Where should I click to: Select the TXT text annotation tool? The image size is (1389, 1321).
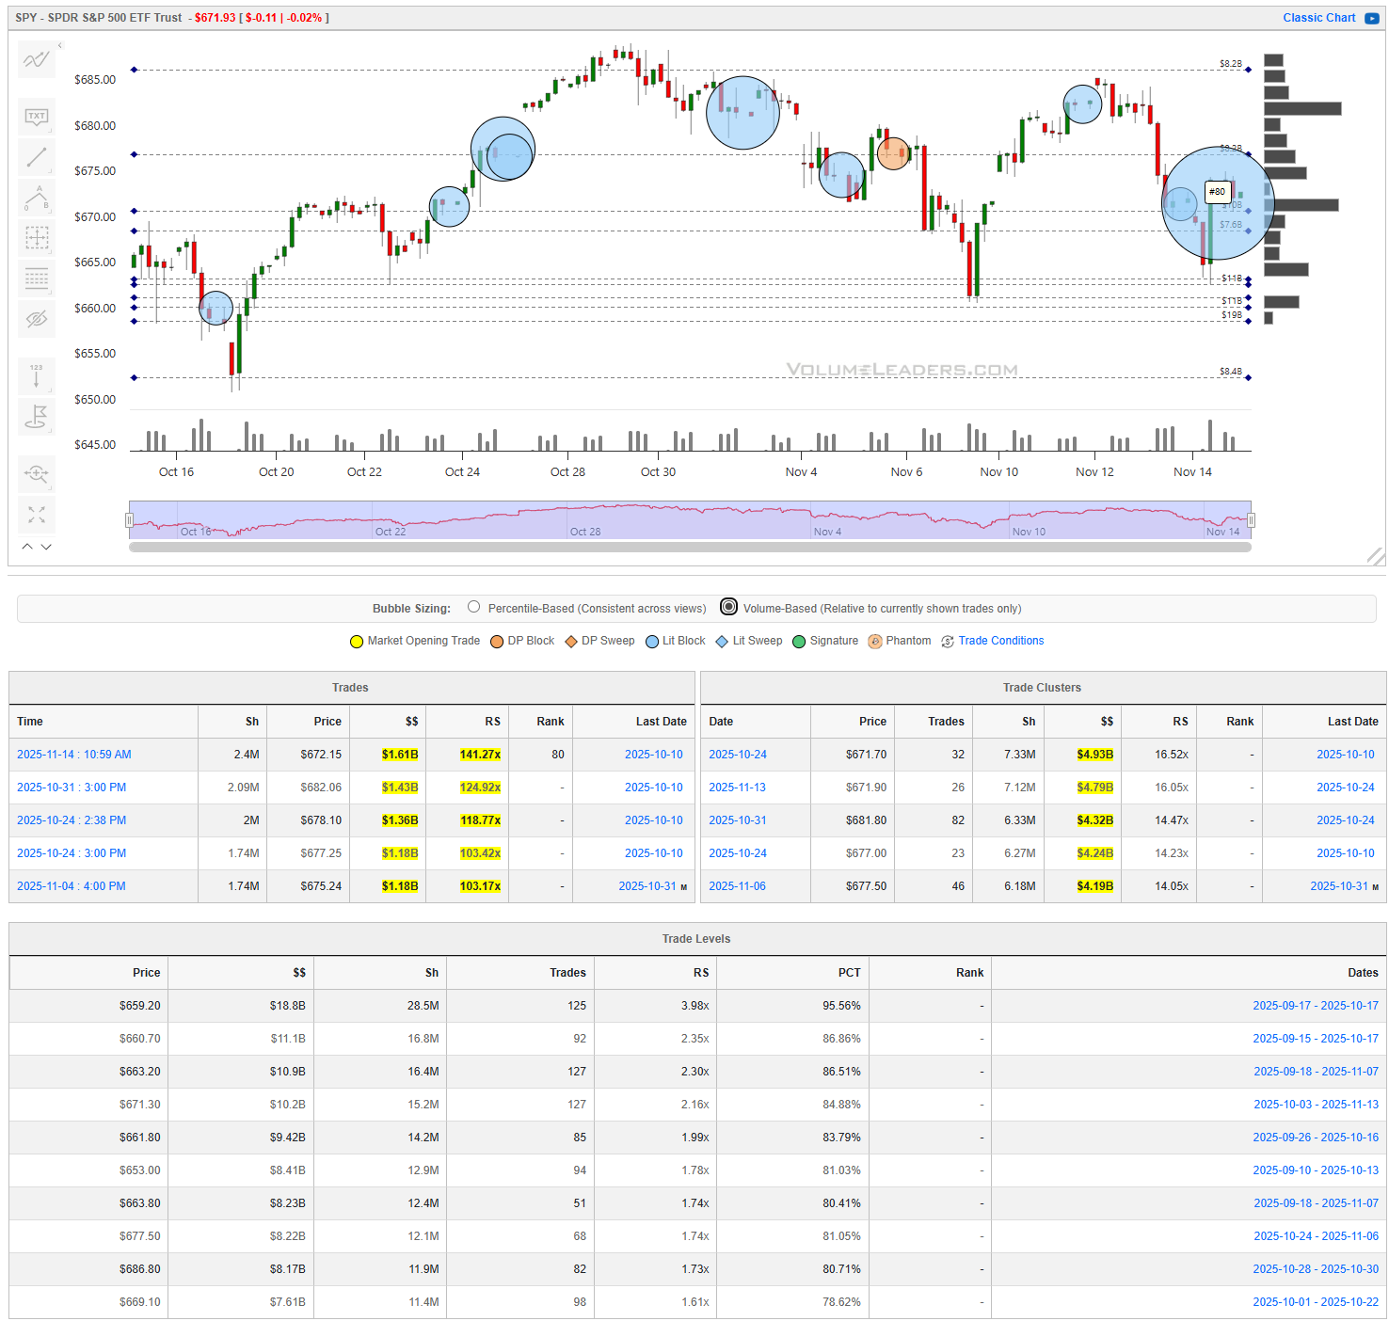coord(37,117)
